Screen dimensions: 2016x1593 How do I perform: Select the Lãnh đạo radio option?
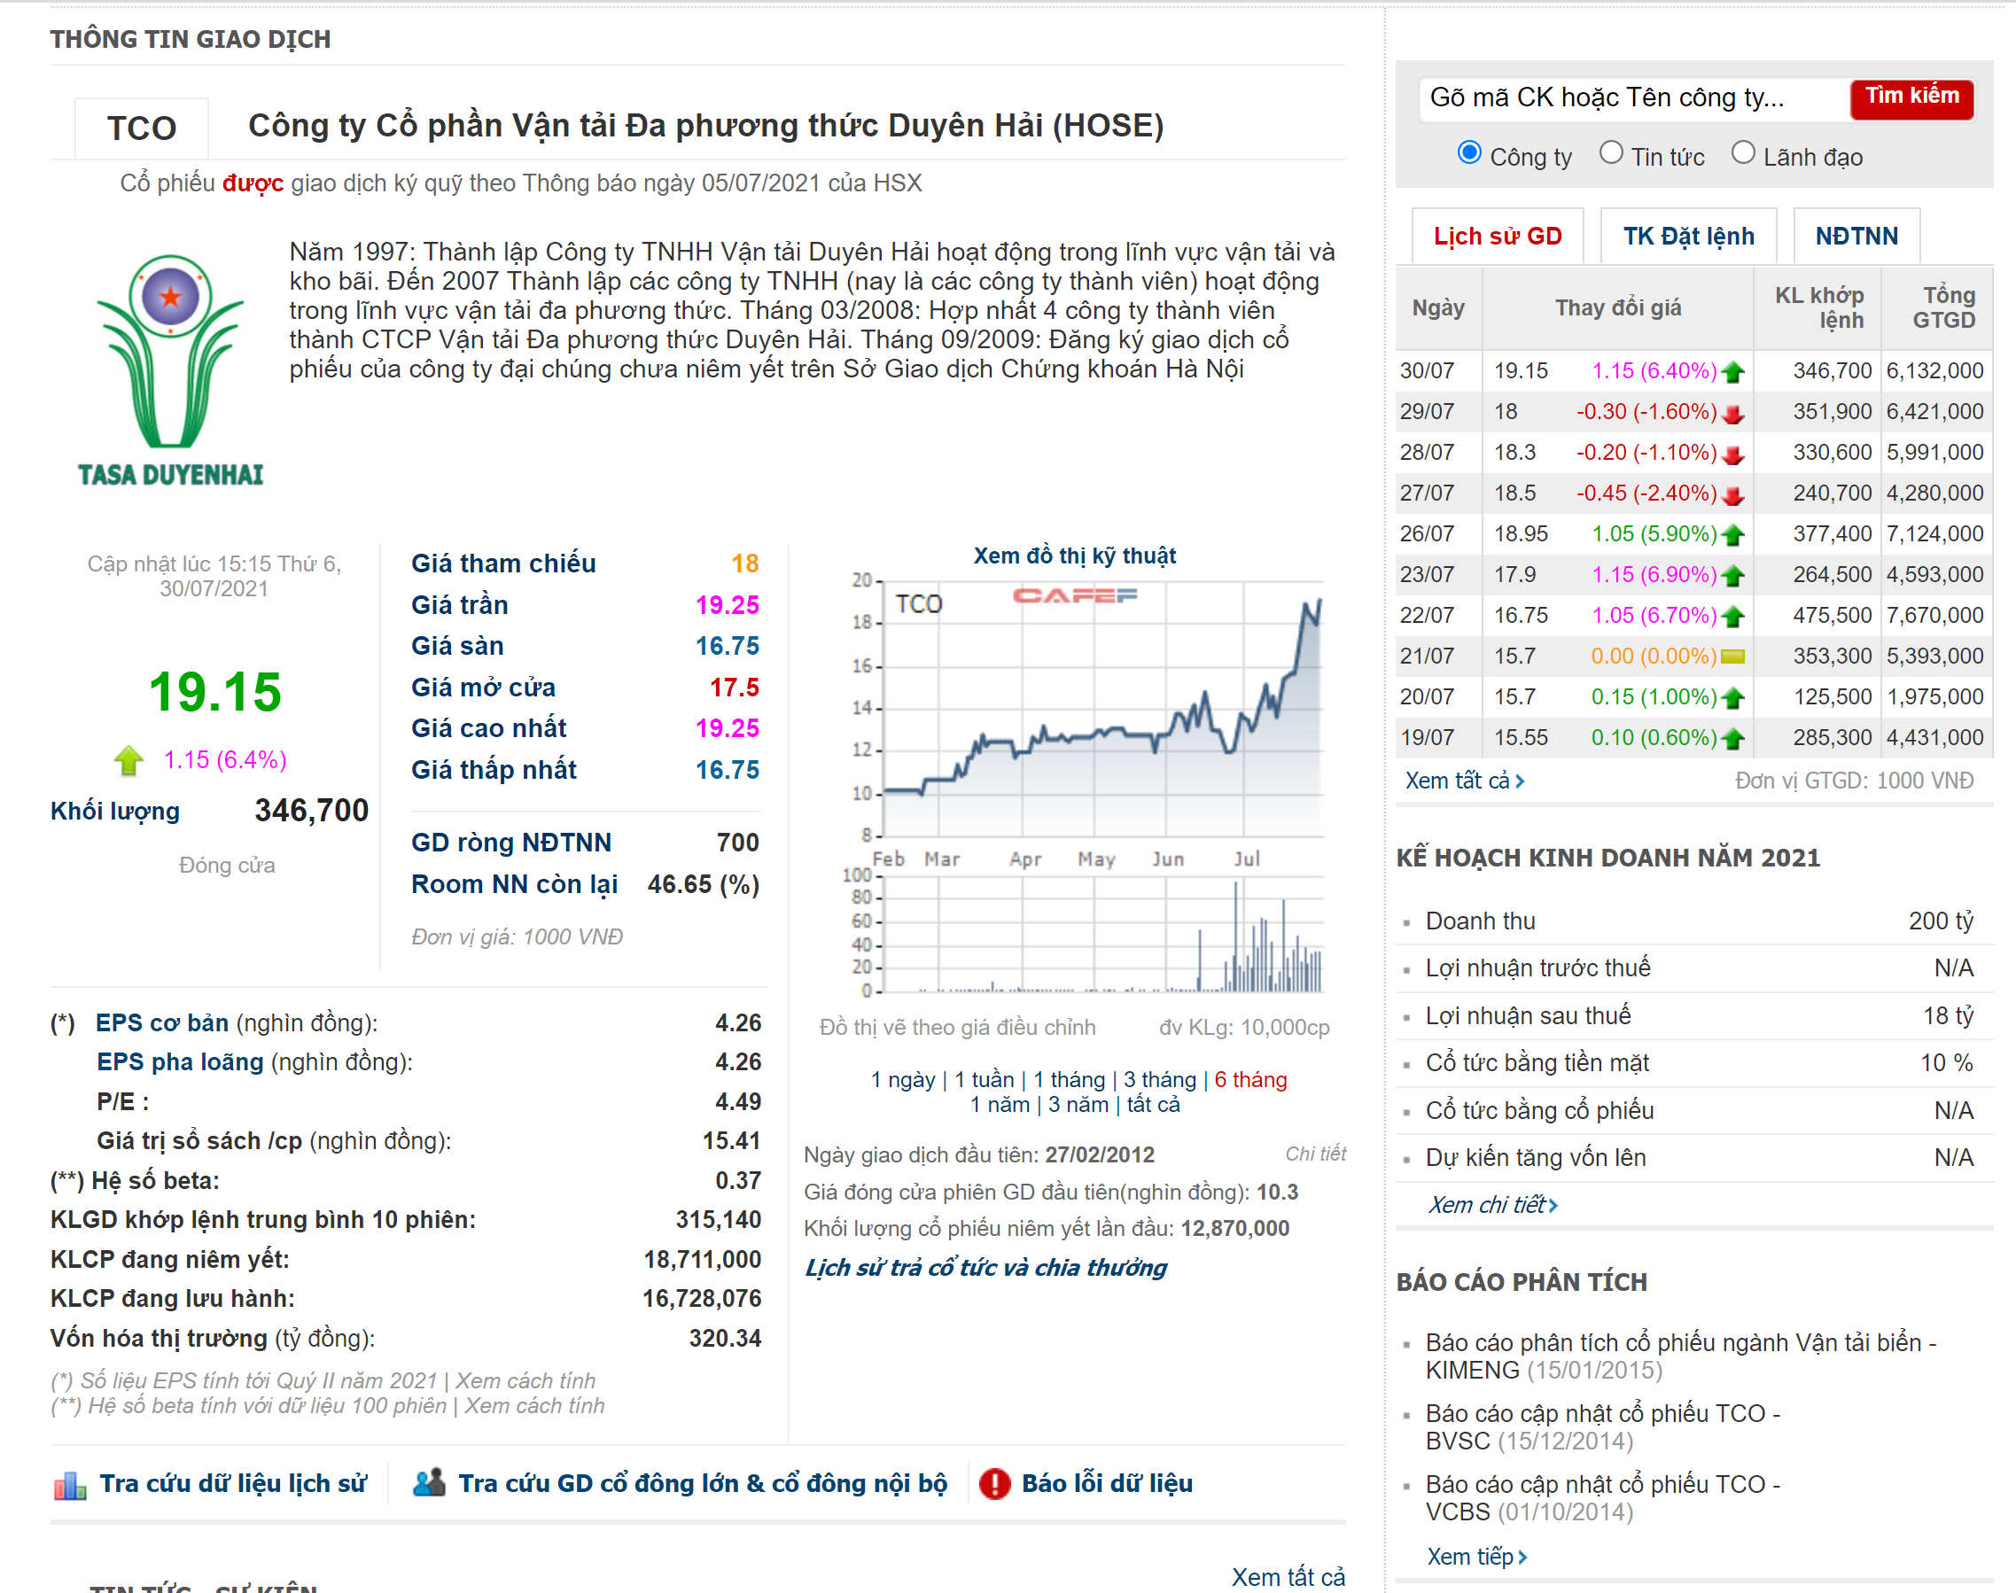[1744, 153]
